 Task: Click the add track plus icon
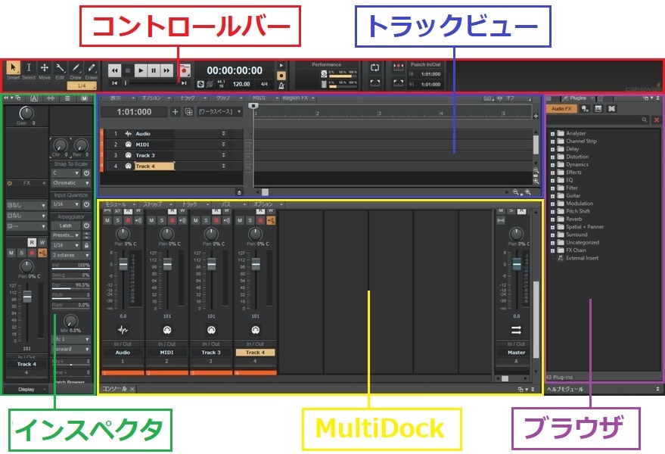pos(176,111)
